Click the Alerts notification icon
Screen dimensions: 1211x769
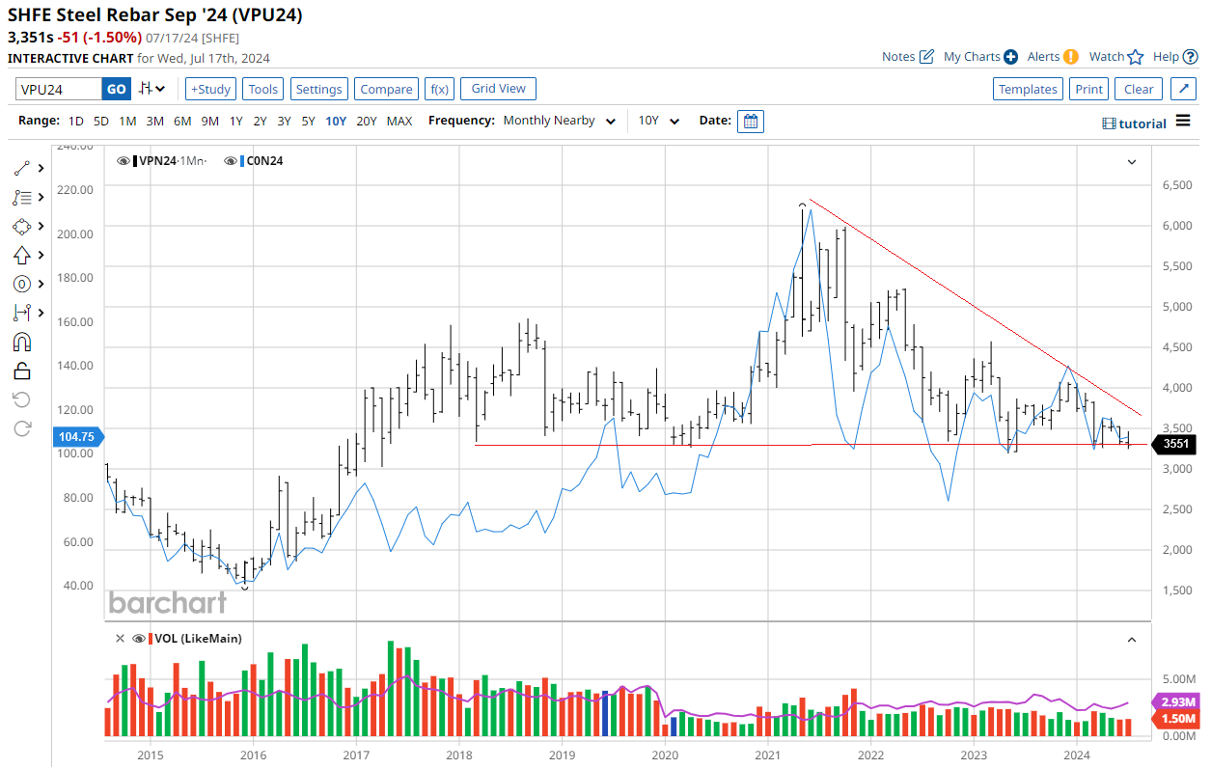(x=1070, y=57)
